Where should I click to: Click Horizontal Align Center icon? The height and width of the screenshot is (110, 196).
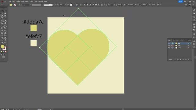tap(87, 5)
